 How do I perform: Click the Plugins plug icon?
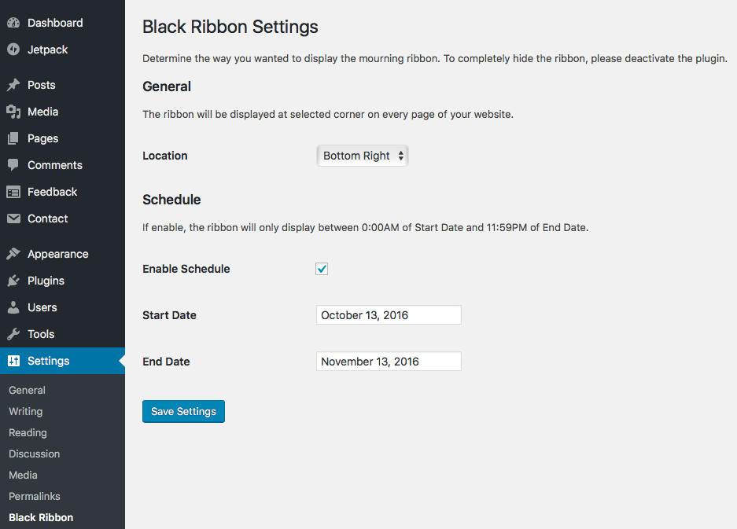(13, 281)
